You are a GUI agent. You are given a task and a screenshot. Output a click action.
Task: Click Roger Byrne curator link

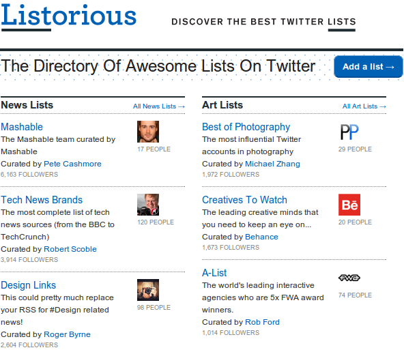click(67, 334)
